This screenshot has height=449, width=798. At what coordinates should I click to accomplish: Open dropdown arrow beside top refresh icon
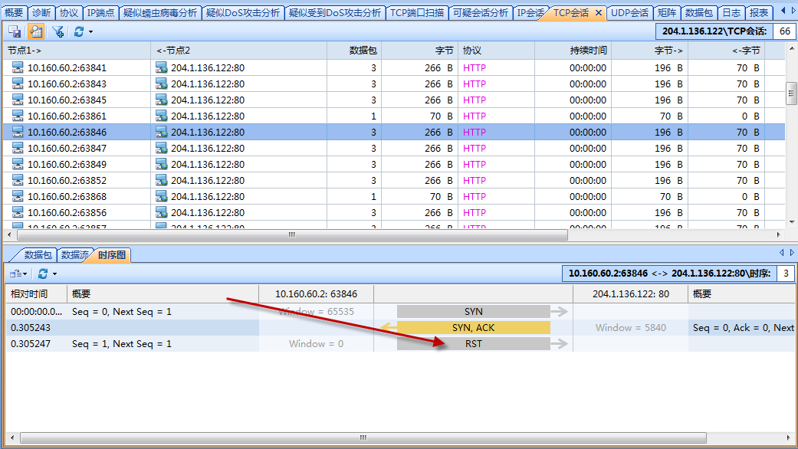[x=90, y=32]
